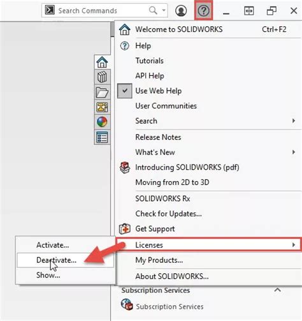Expand the Search submenu arrow
Viewport: 302px width, 321px height.
click(294, 121)
